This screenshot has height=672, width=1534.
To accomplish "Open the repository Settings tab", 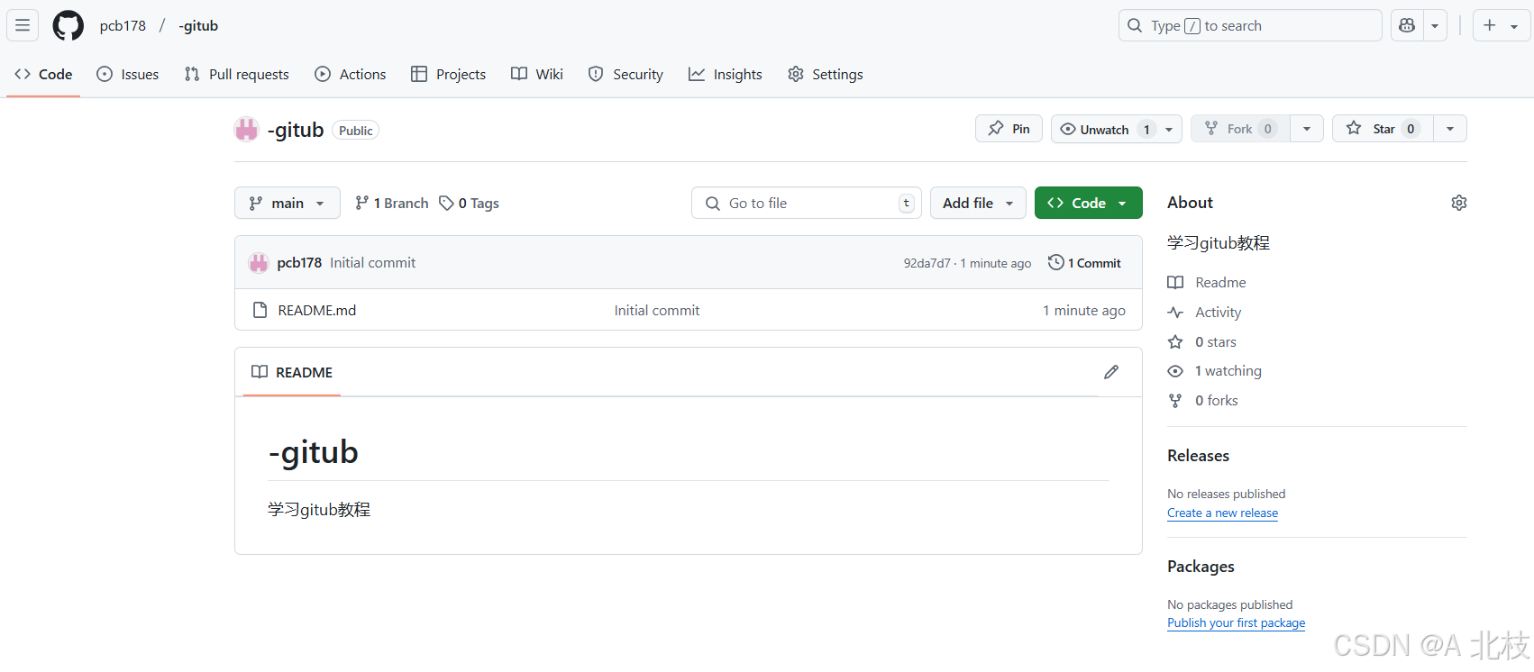I will click(x=826, y=74).
